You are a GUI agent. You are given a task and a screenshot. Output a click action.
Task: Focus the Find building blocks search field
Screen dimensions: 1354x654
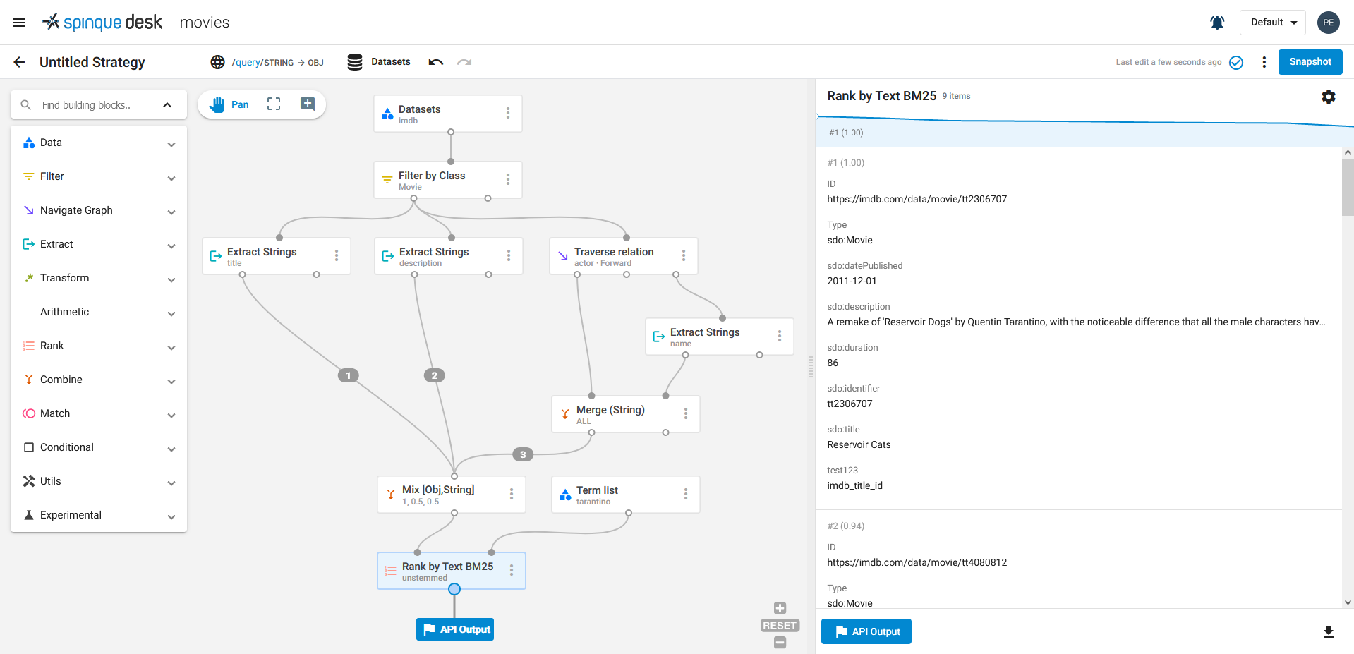coord(86,105)
